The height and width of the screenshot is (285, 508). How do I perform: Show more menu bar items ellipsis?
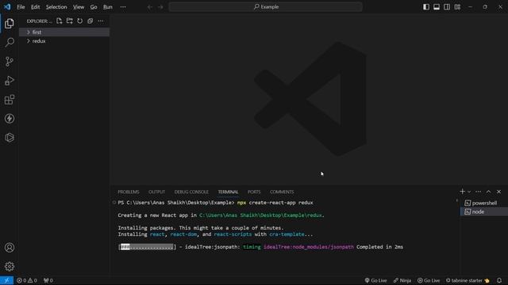123,7
